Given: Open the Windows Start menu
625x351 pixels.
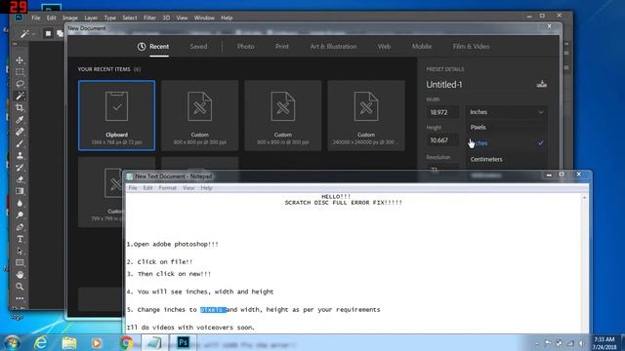Looking at the screenshot, I should click(x=12, y=342).
